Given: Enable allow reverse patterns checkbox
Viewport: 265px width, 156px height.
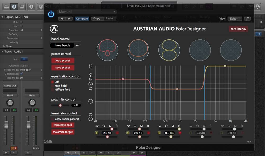Looking at the screenshot, I should 52,119.
